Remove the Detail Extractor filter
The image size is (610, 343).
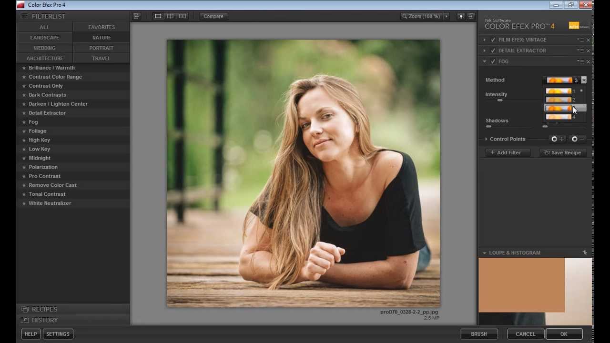(588, 50)
